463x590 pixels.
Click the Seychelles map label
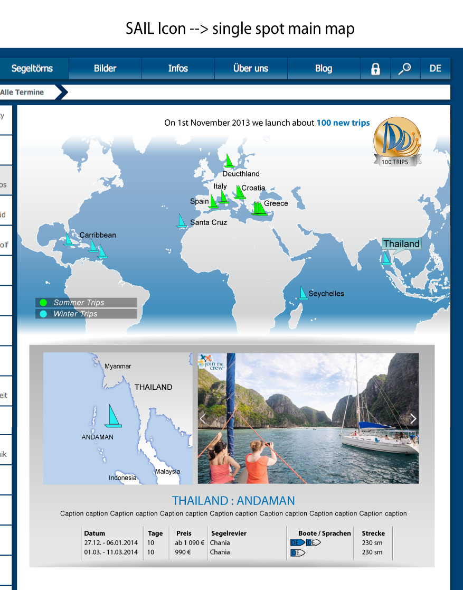326,294
